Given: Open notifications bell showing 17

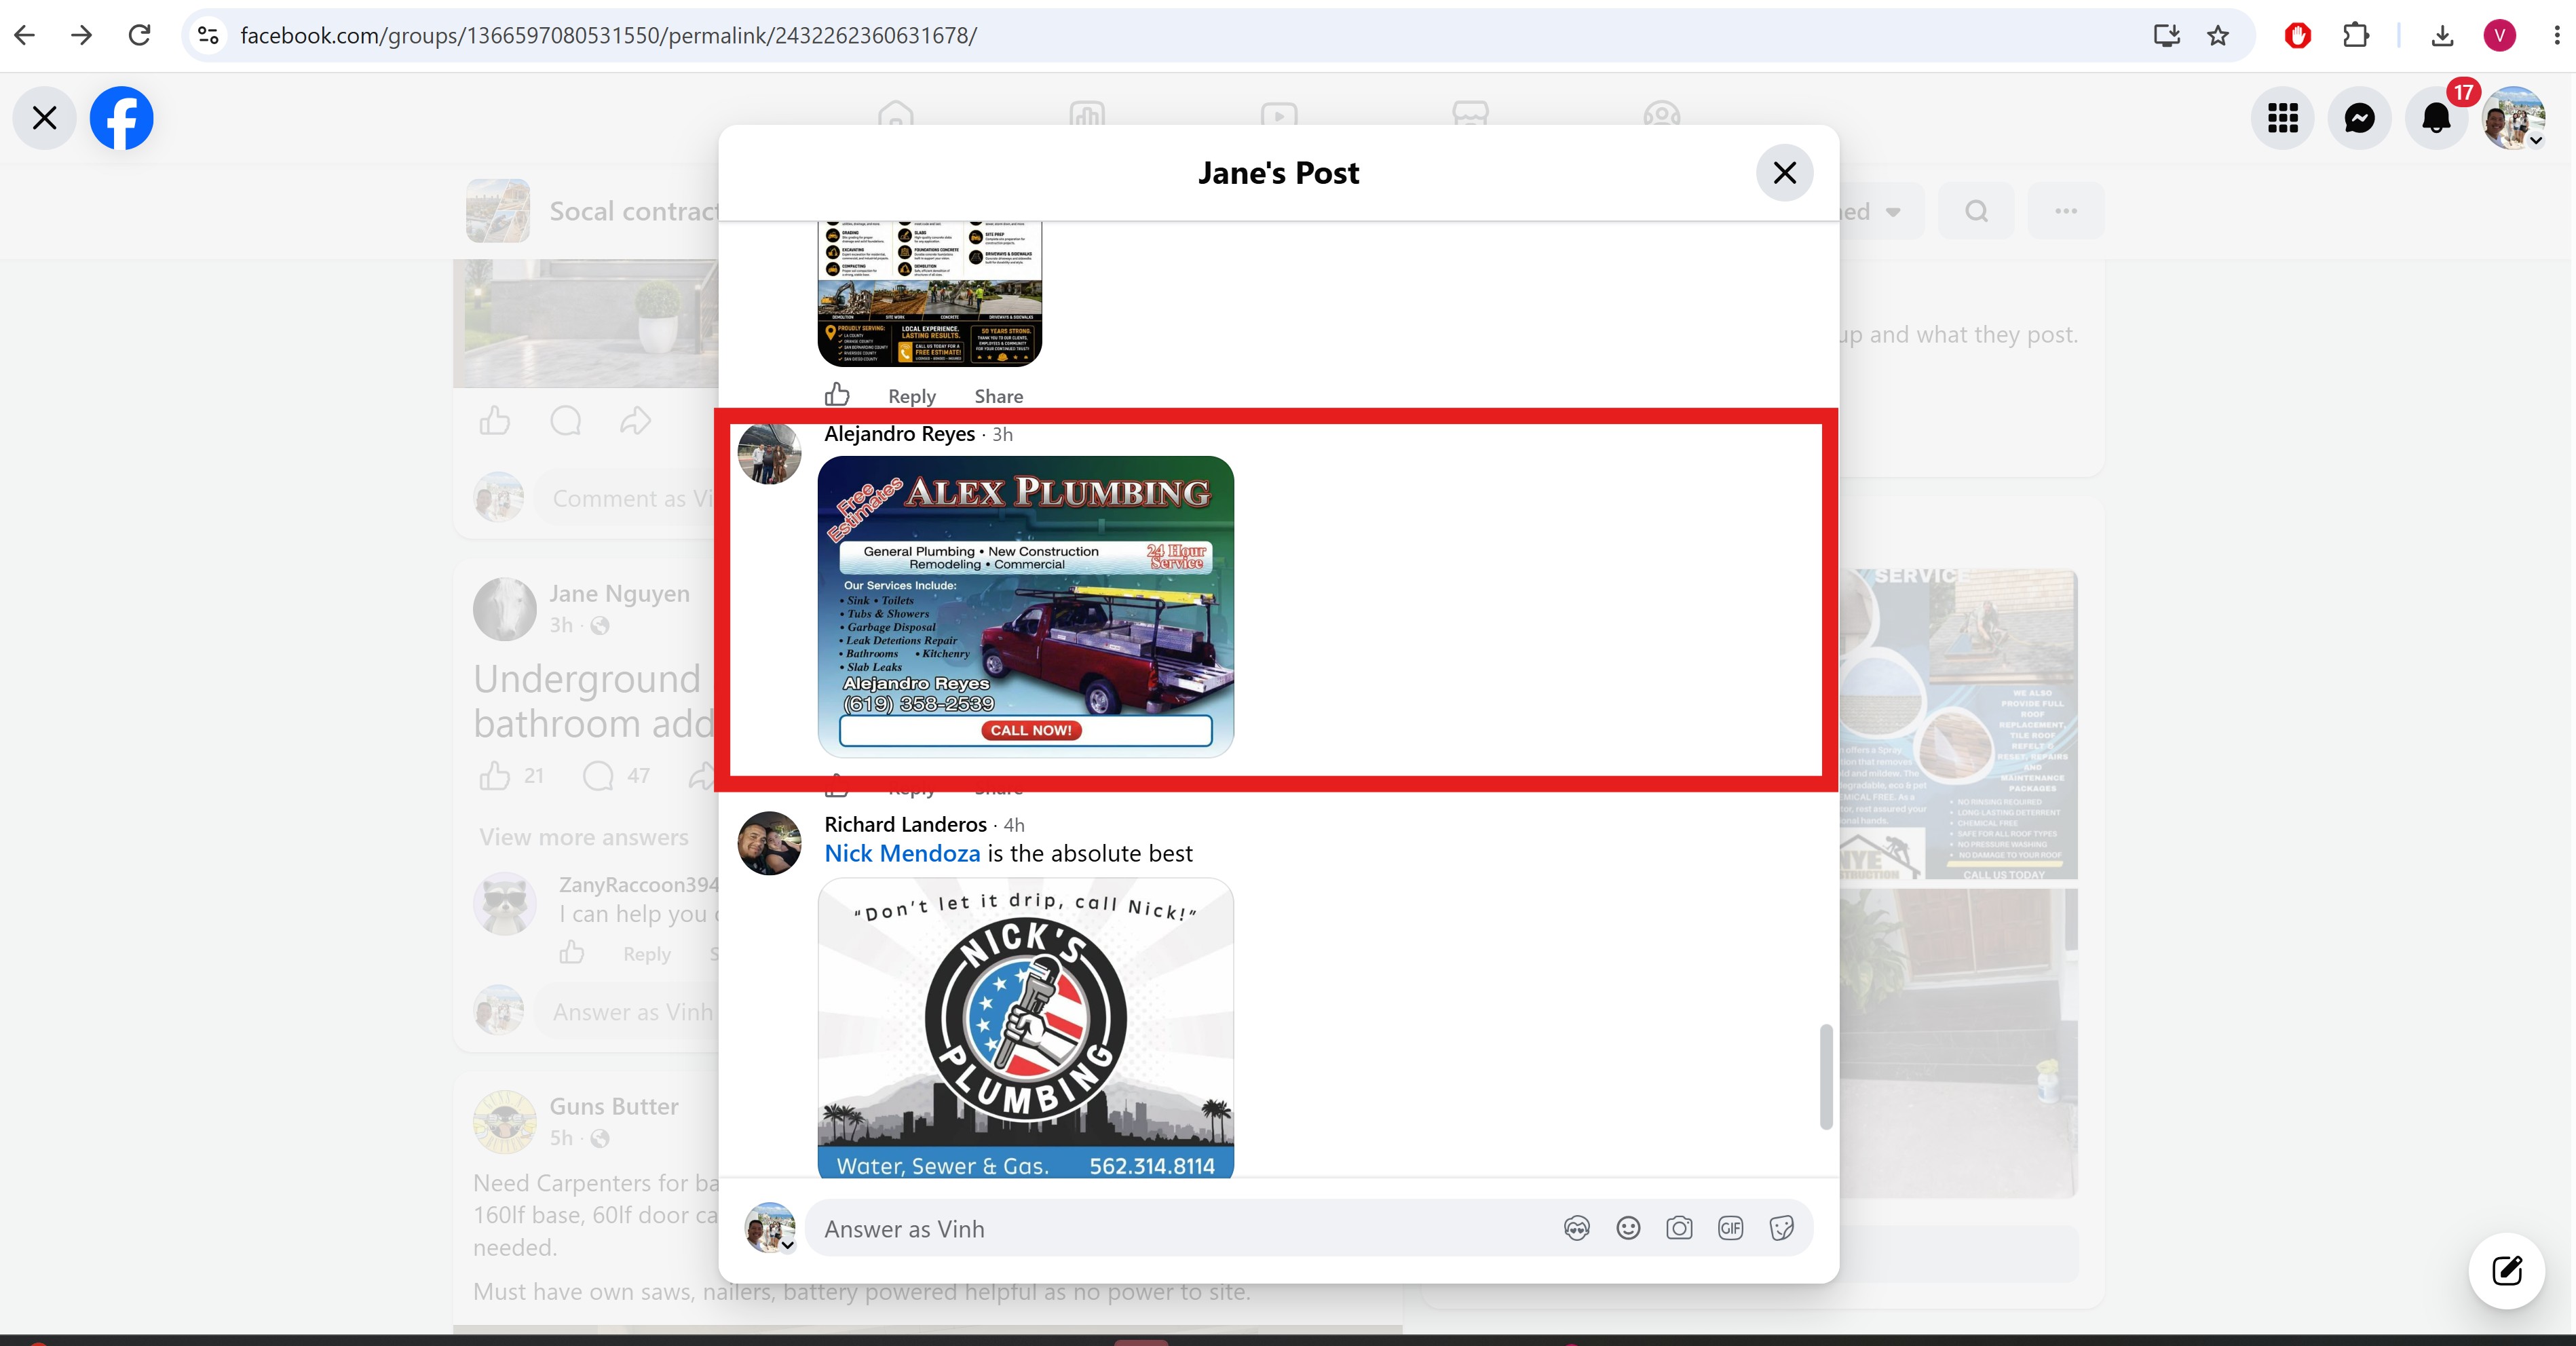Looking at the screenshot, I should [x=2437, y=118].
